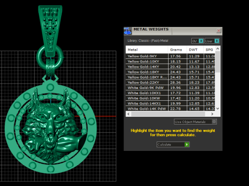Select the White Gold:14KX1 row
The height and width of the screenshot is (186, 249).
(170, 103)
